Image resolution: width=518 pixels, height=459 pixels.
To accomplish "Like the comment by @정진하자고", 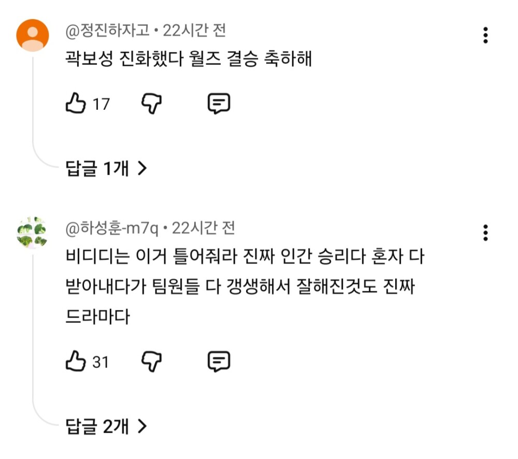I will click(x=75, y=104).
